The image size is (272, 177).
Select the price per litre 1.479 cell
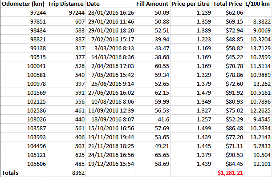(x=191, y=93)
